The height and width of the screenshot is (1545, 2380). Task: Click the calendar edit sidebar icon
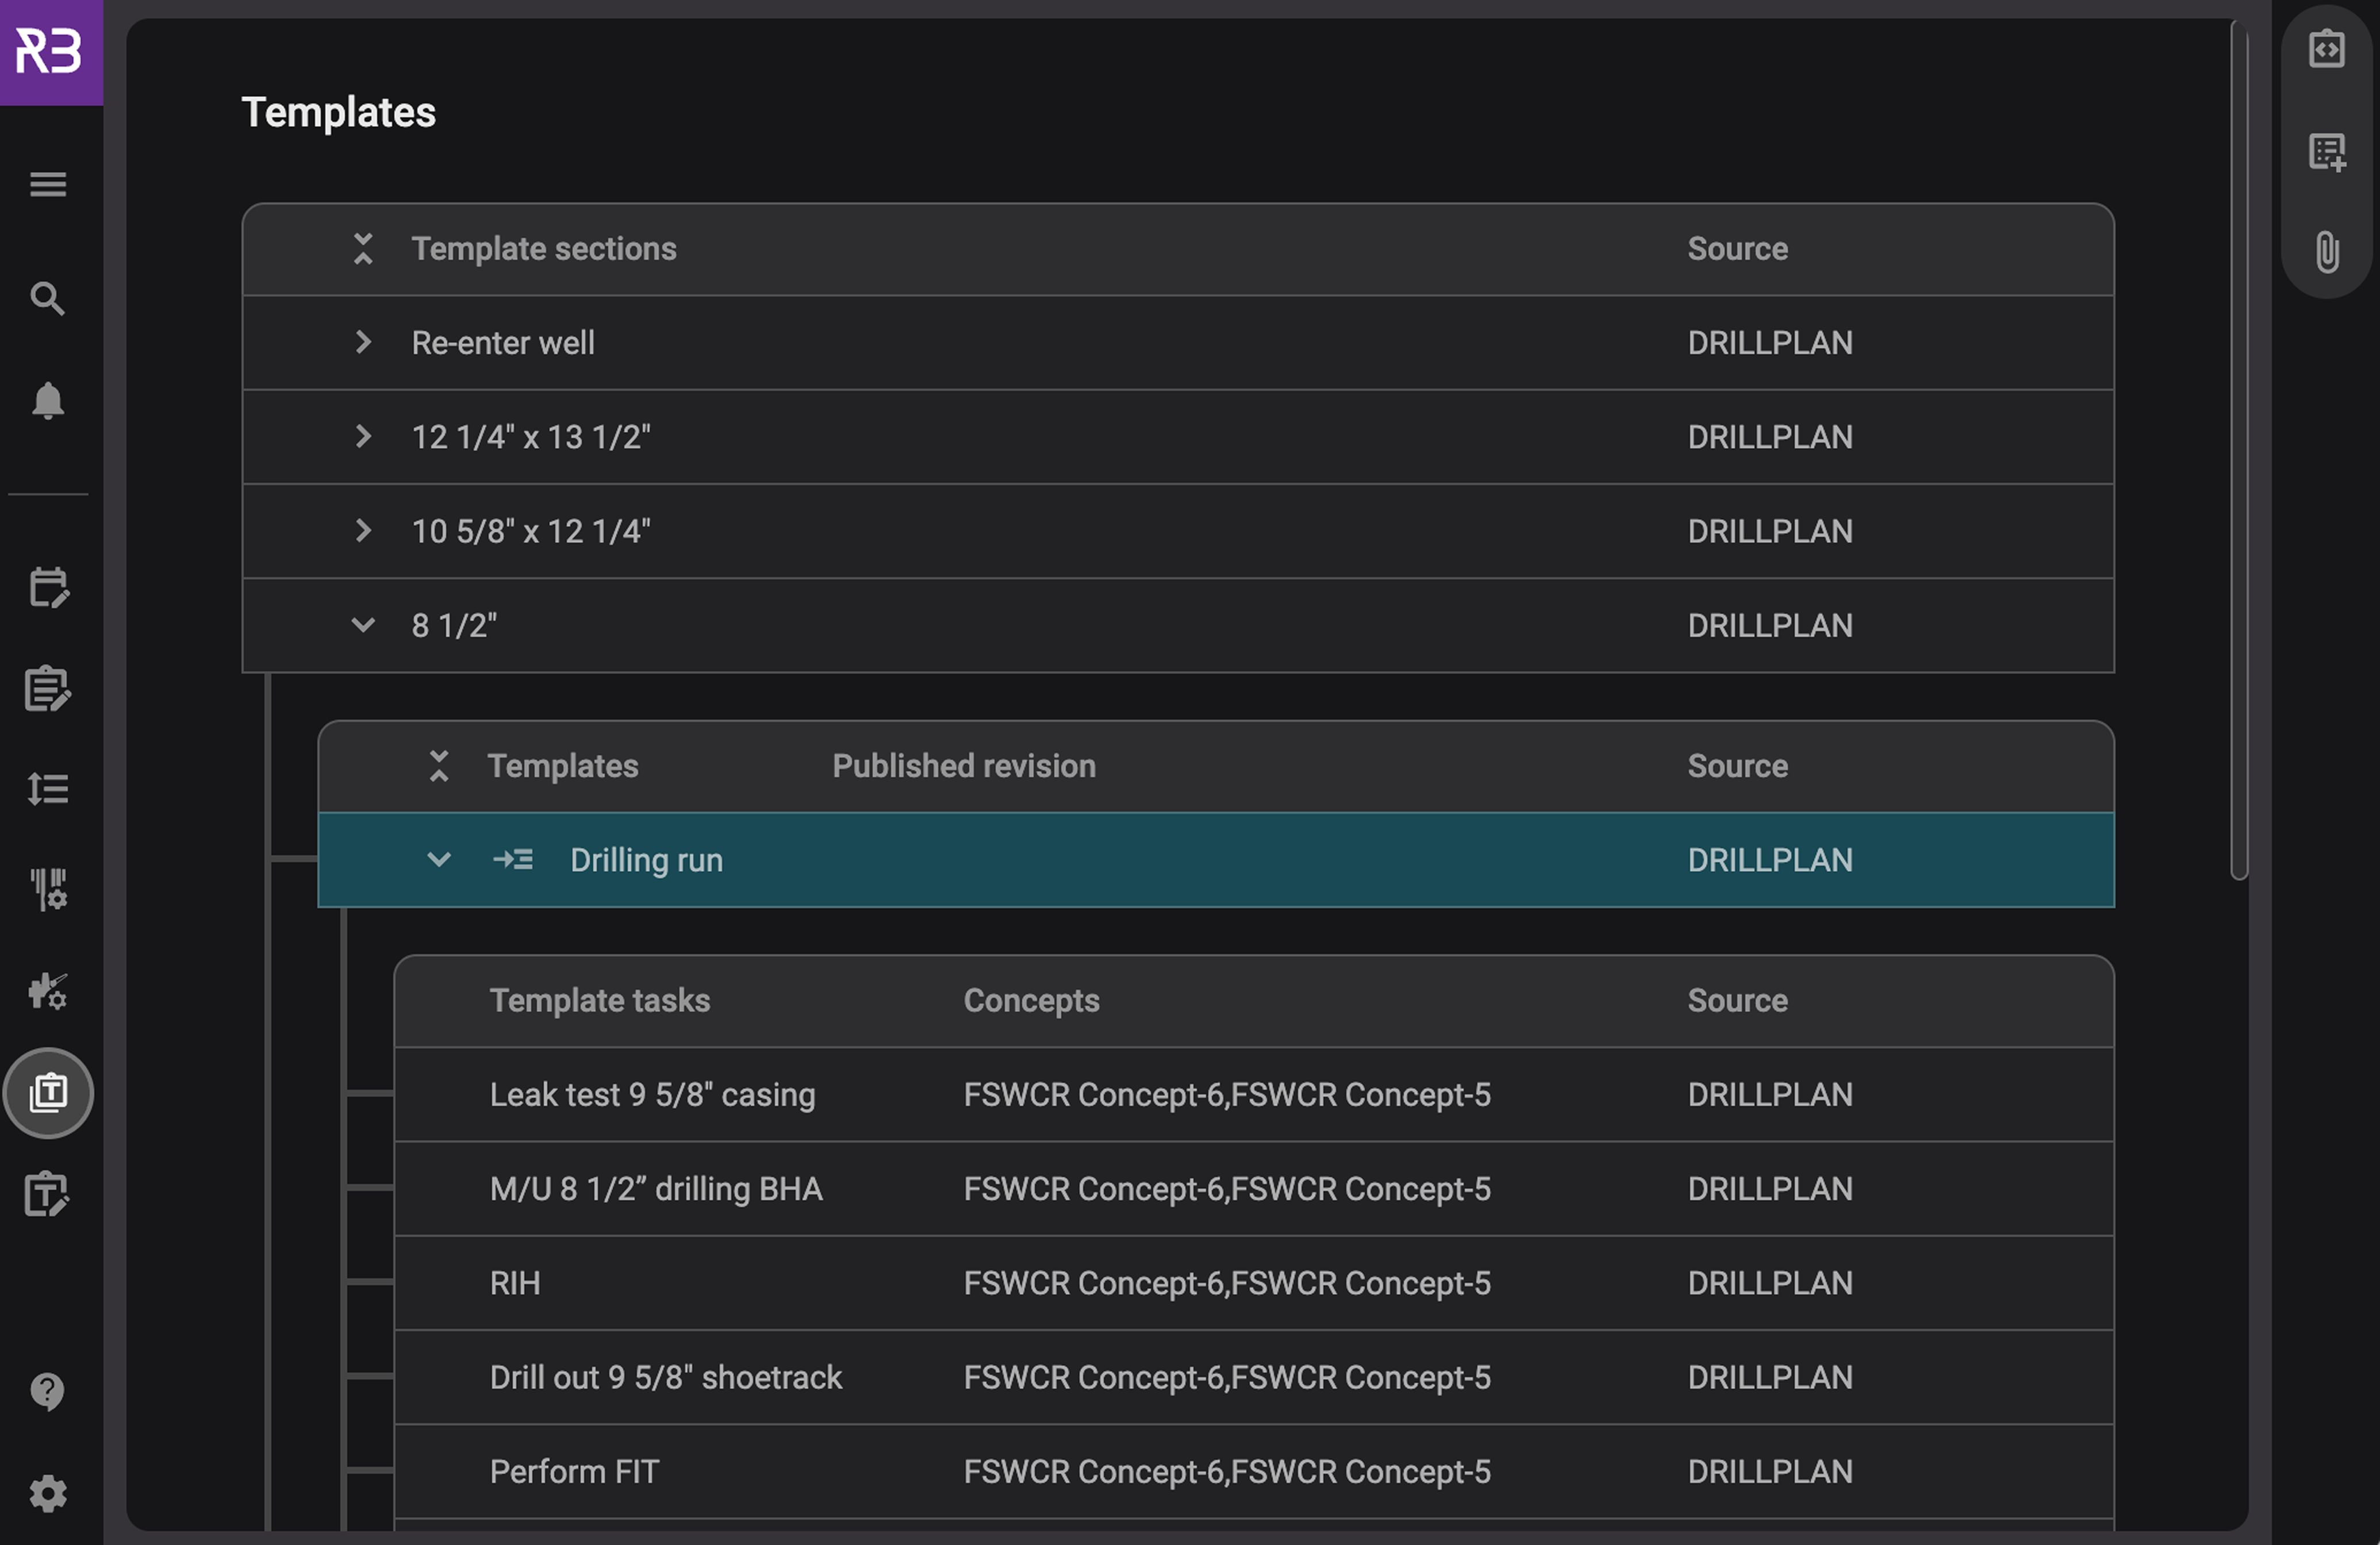click(48, 588)
